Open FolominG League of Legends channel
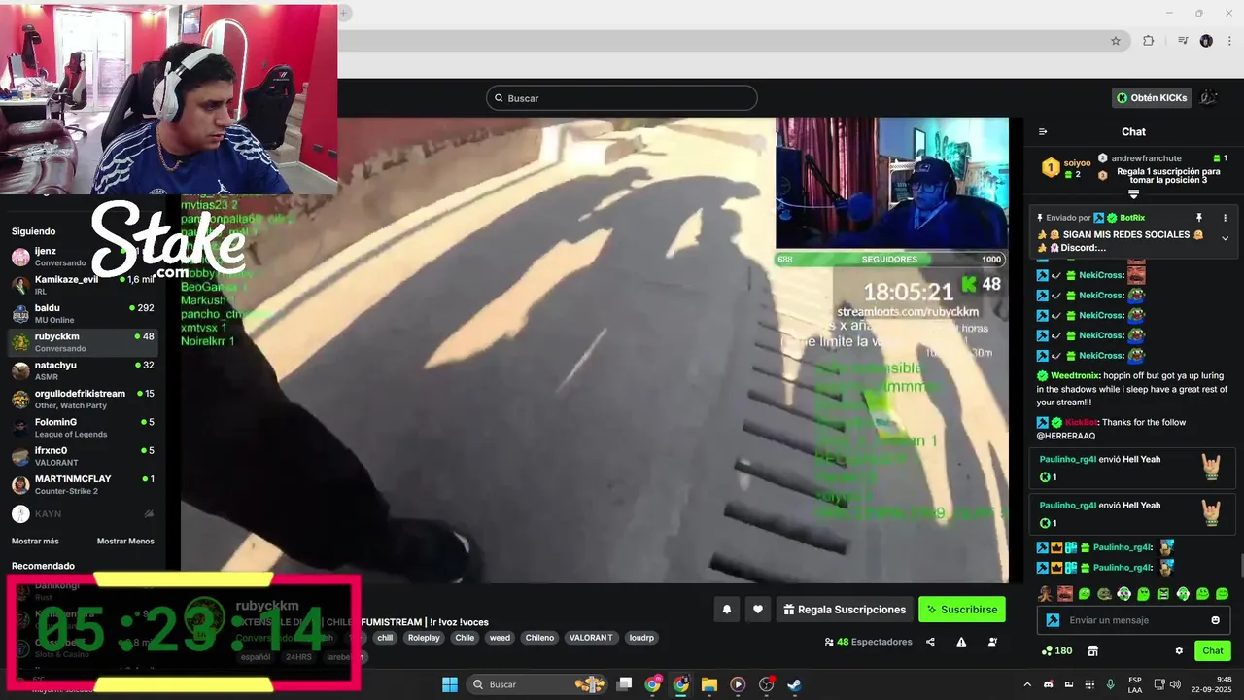Screen dimensions: 1244x700 pos(83,428)
